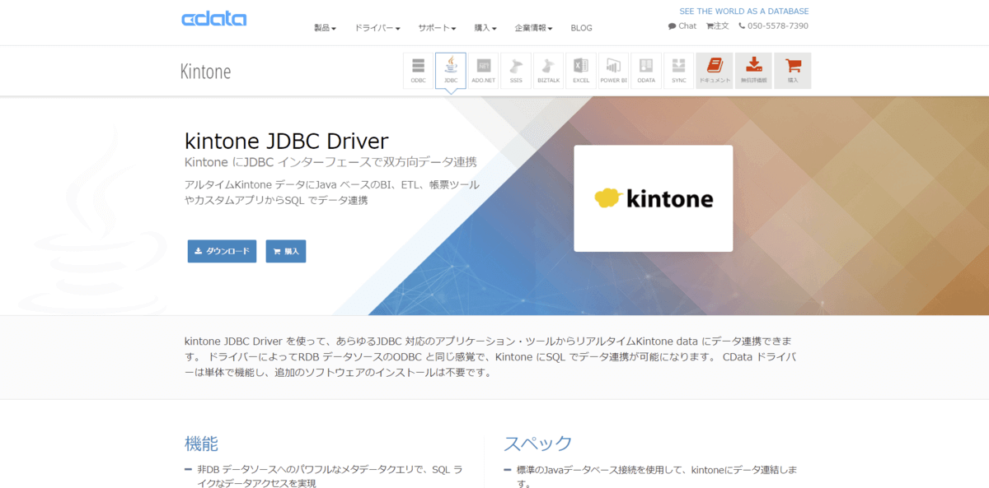Viewport: 989px width, 488px height.
Task: Click the 'kintone JDBC Driver' heading
Action: point(286,140)
